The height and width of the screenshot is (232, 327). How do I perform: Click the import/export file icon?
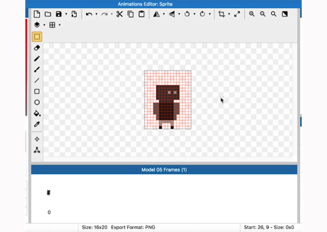point(74,14)
